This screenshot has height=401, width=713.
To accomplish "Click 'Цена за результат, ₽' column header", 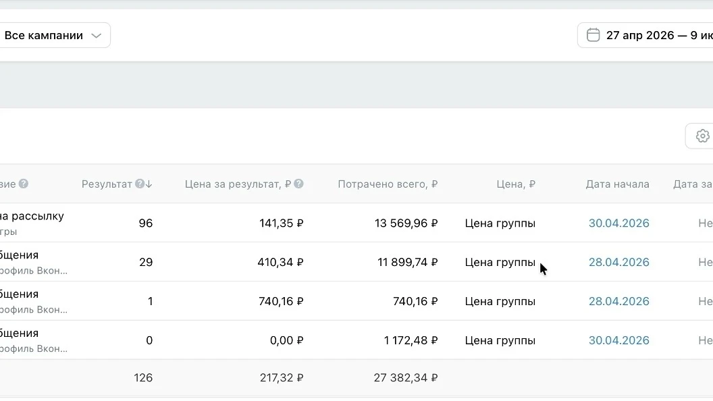I will coord(238,184).
